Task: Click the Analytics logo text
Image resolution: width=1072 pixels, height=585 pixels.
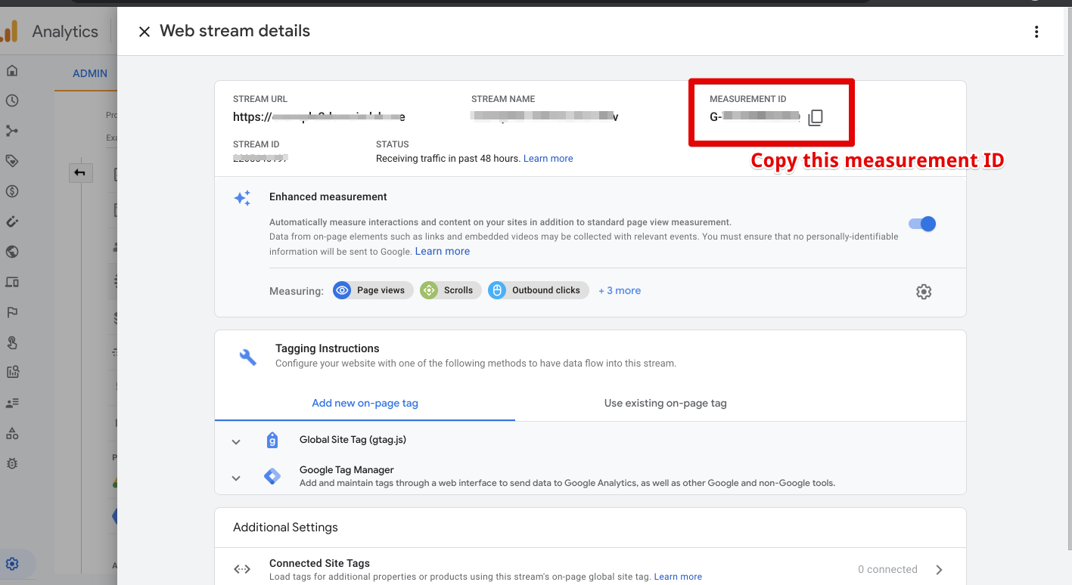Action: [65, 32]
